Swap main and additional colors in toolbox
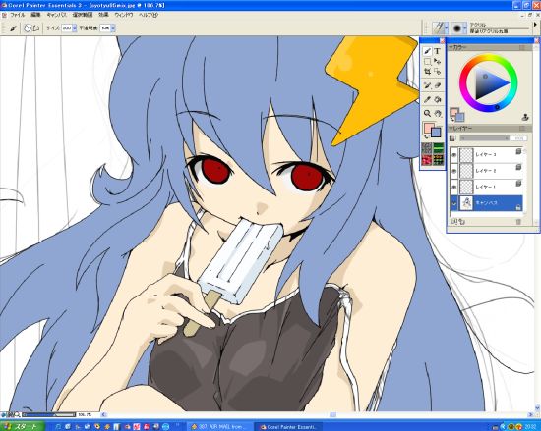 426,136
